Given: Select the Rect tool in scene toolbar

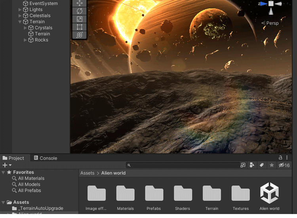Looking at the screenshot, I should (79, 27).
